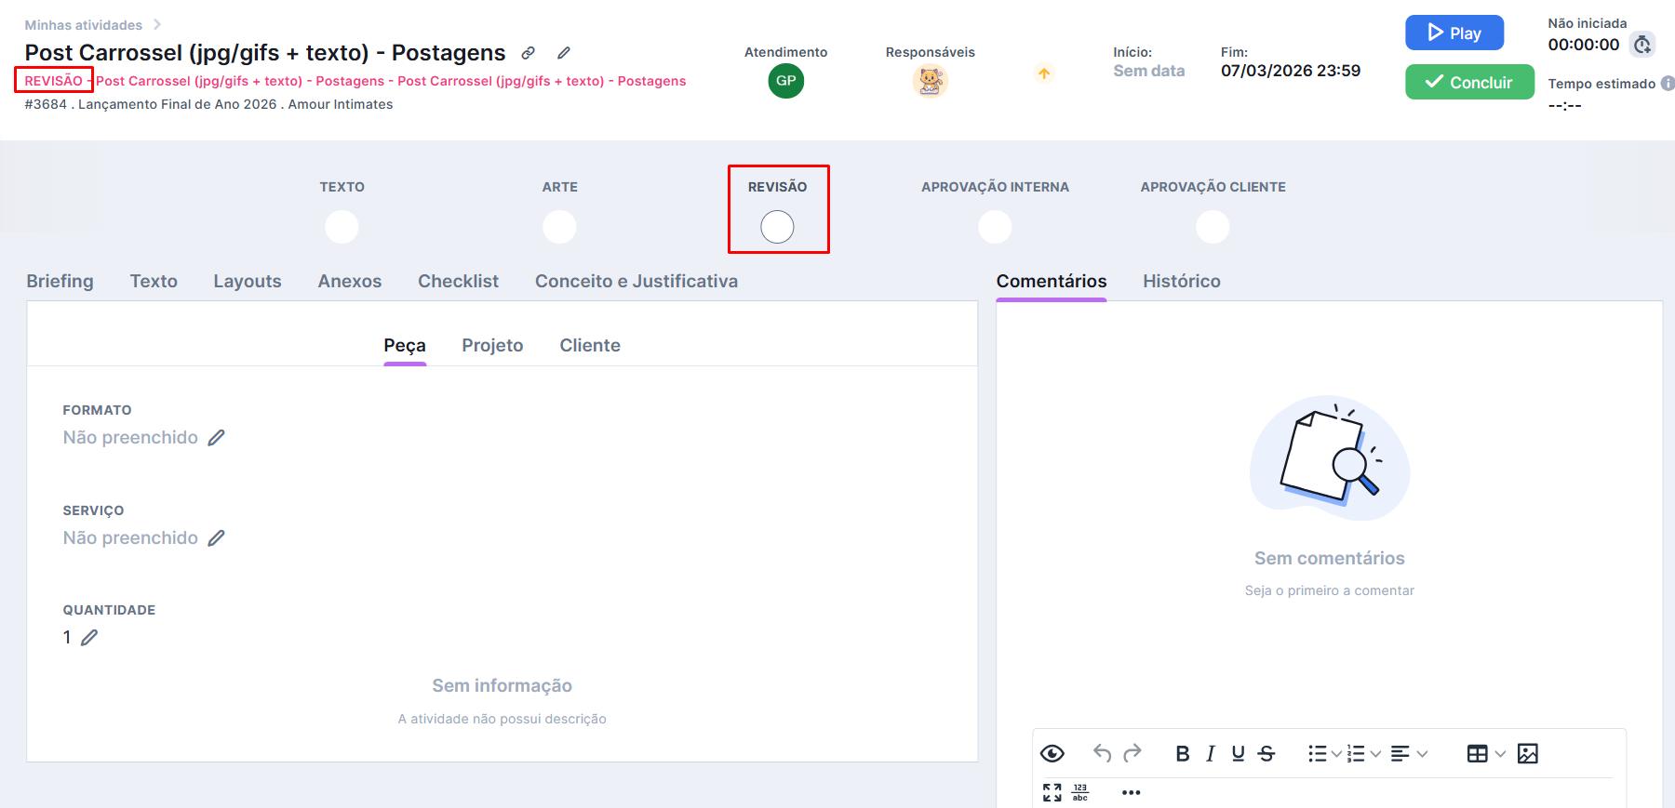The height and width of the screenshot is (808, 1675).
Task: Expand the table insert dropdown arrow
Action: click(x=1500, y=754)
